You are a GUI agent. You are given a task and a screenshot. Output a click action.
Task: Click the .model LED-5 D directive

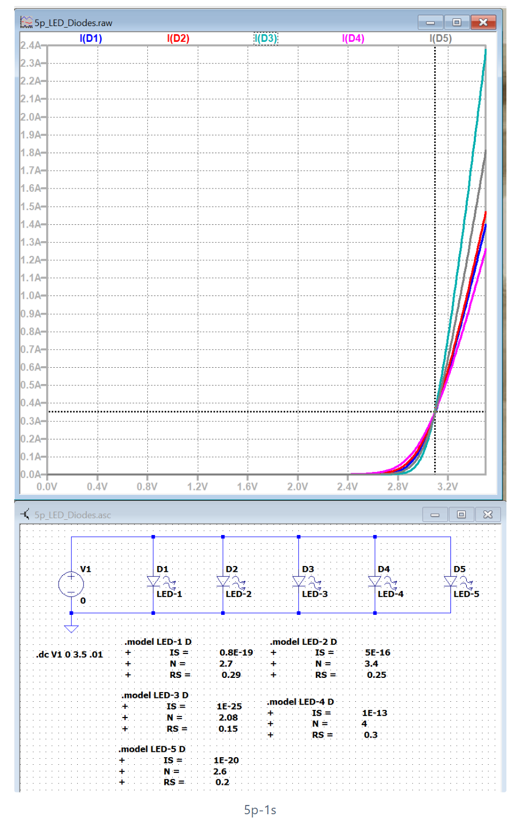click(x=152, y=748)
